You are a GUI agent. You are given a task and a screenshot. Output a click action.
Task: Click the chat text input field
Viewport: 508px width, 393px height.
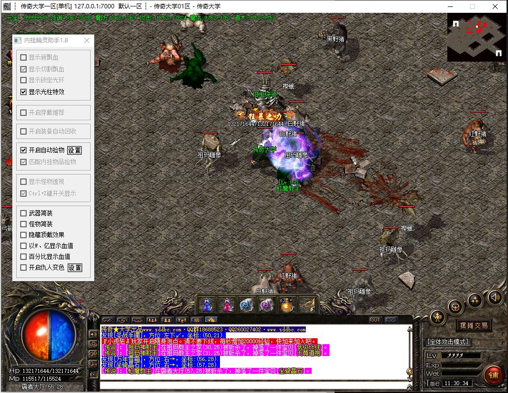pos(254,386)
